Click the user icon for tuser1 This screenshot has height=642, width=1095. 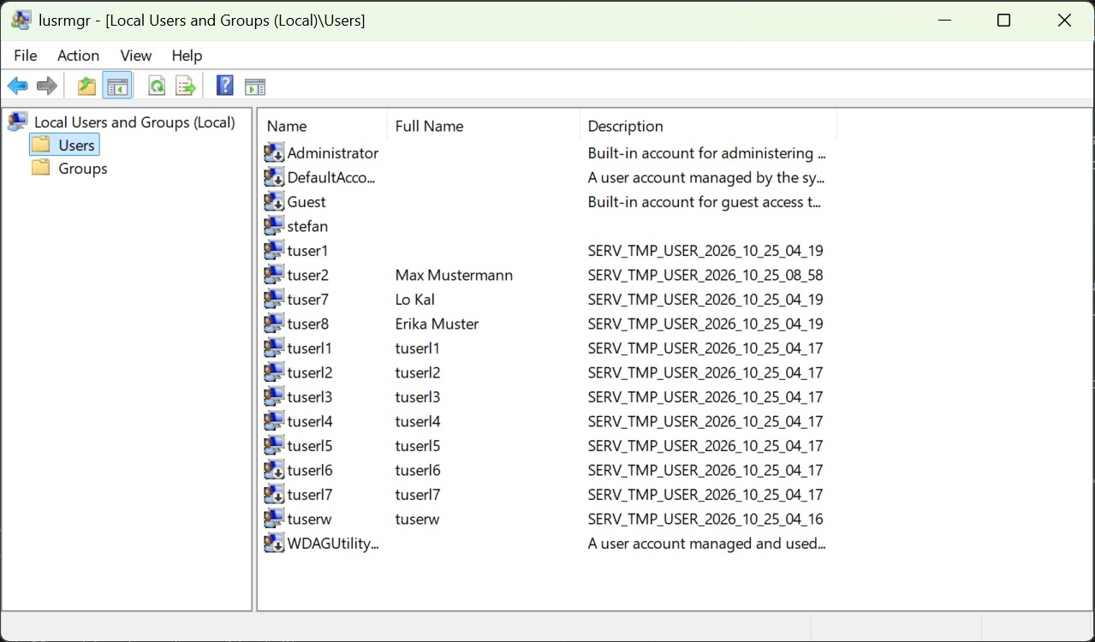274,251
